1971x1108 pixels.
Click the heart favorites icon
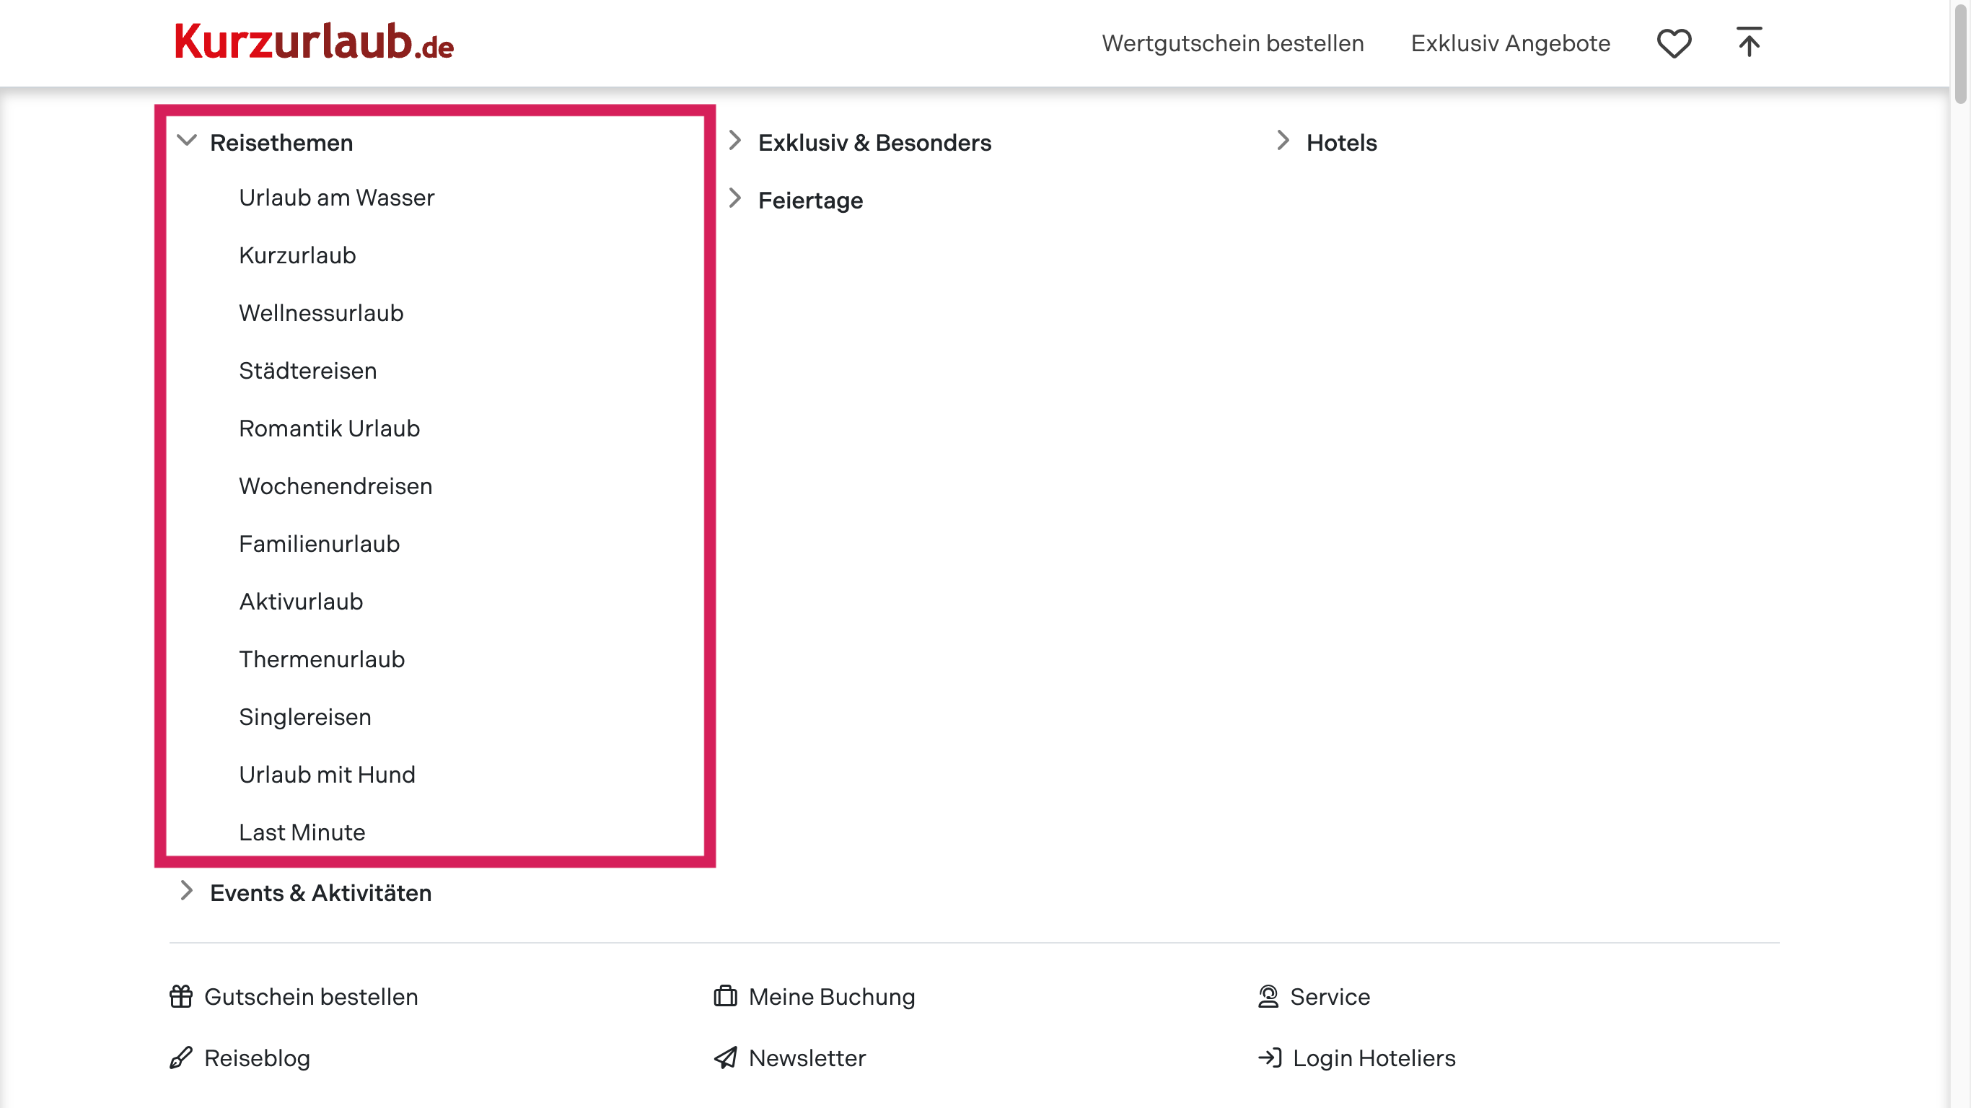click(x=1673, y=43)
